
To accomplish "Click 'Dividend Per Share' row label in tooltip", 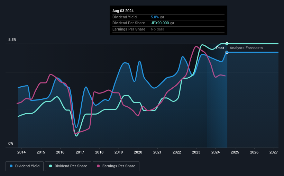I will pyautogui.click(x=129, y=23).
